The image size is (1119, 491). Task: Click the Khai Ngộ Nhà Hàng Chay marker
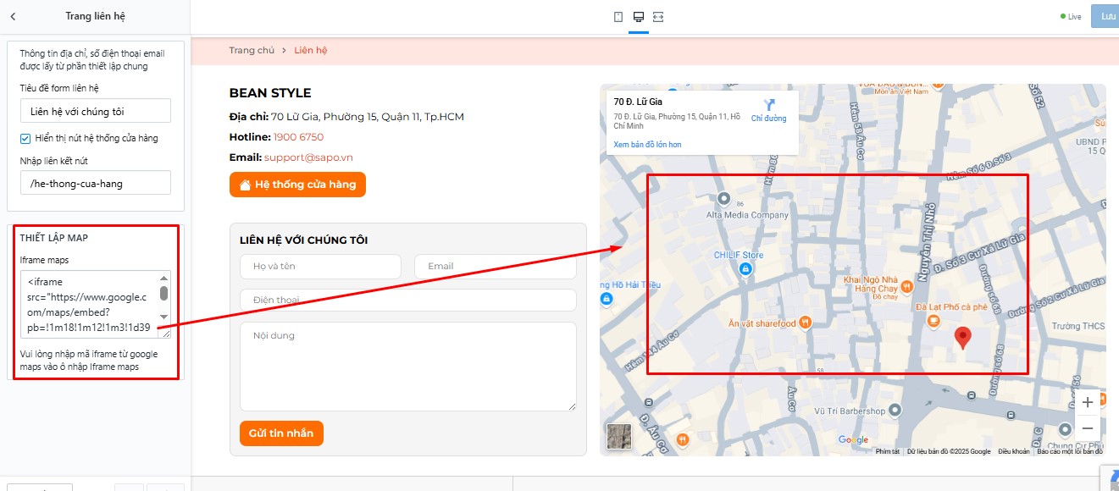(x=907, y=286)
